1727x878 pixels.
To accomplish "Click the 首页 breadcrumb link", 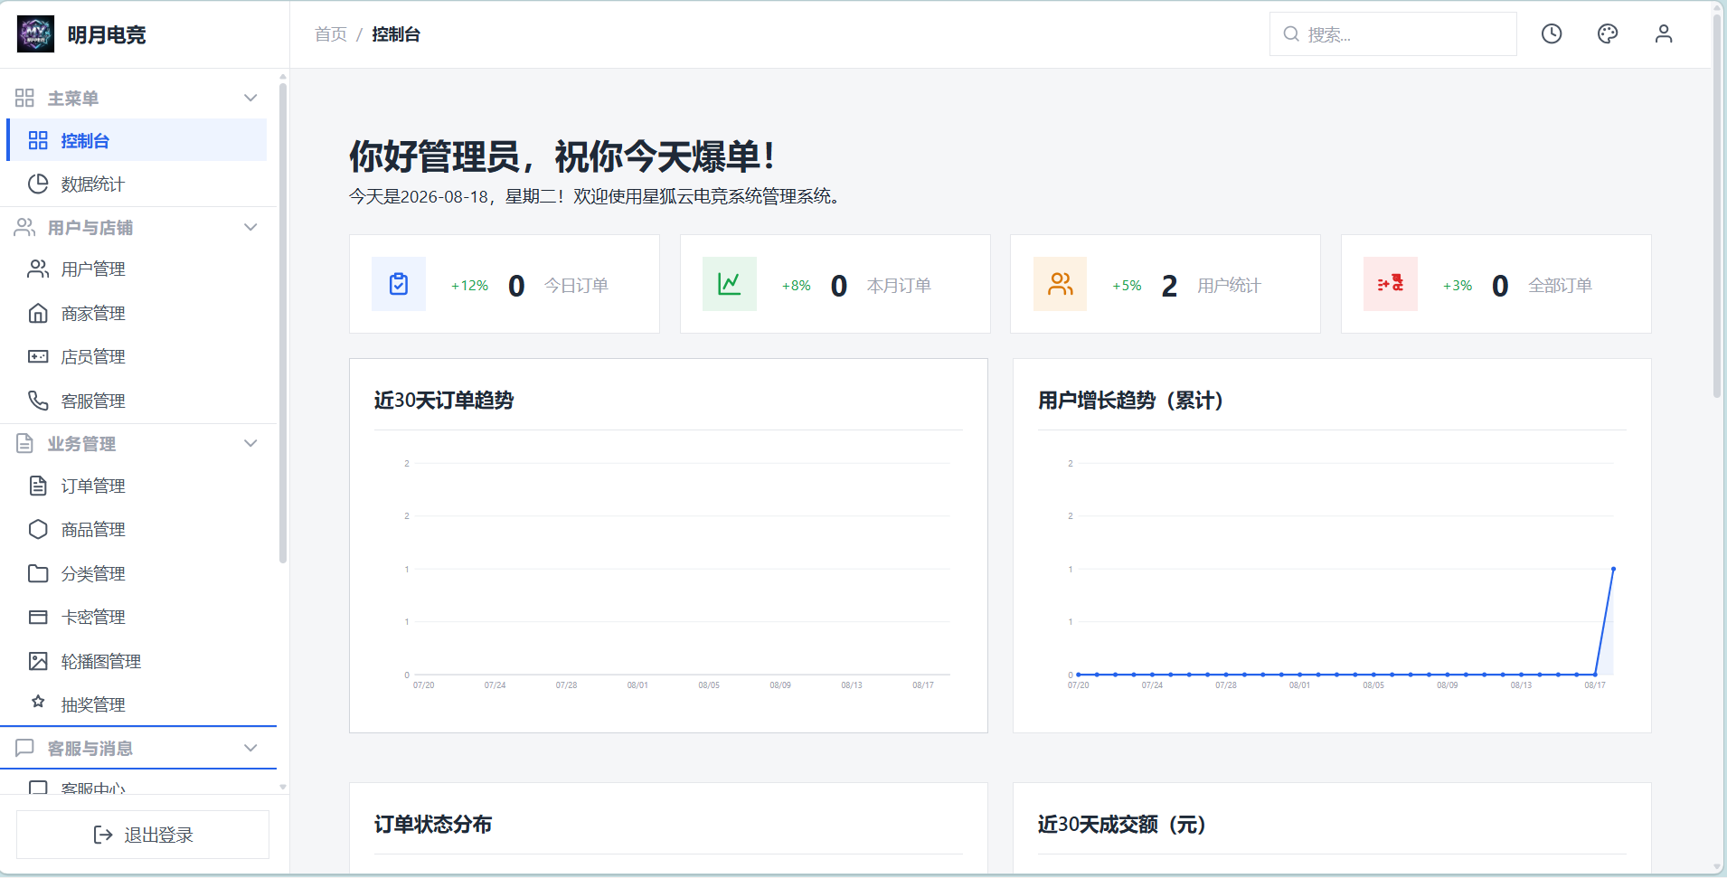I will (331, 34).
